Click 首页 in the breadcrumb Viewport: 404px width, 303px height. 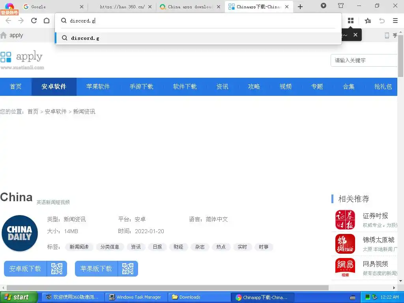pos(33,112)
